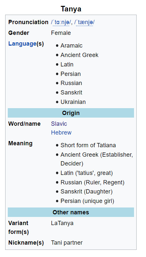Open the Slavic origin link

pyautogui.click(x=59, y=123)
